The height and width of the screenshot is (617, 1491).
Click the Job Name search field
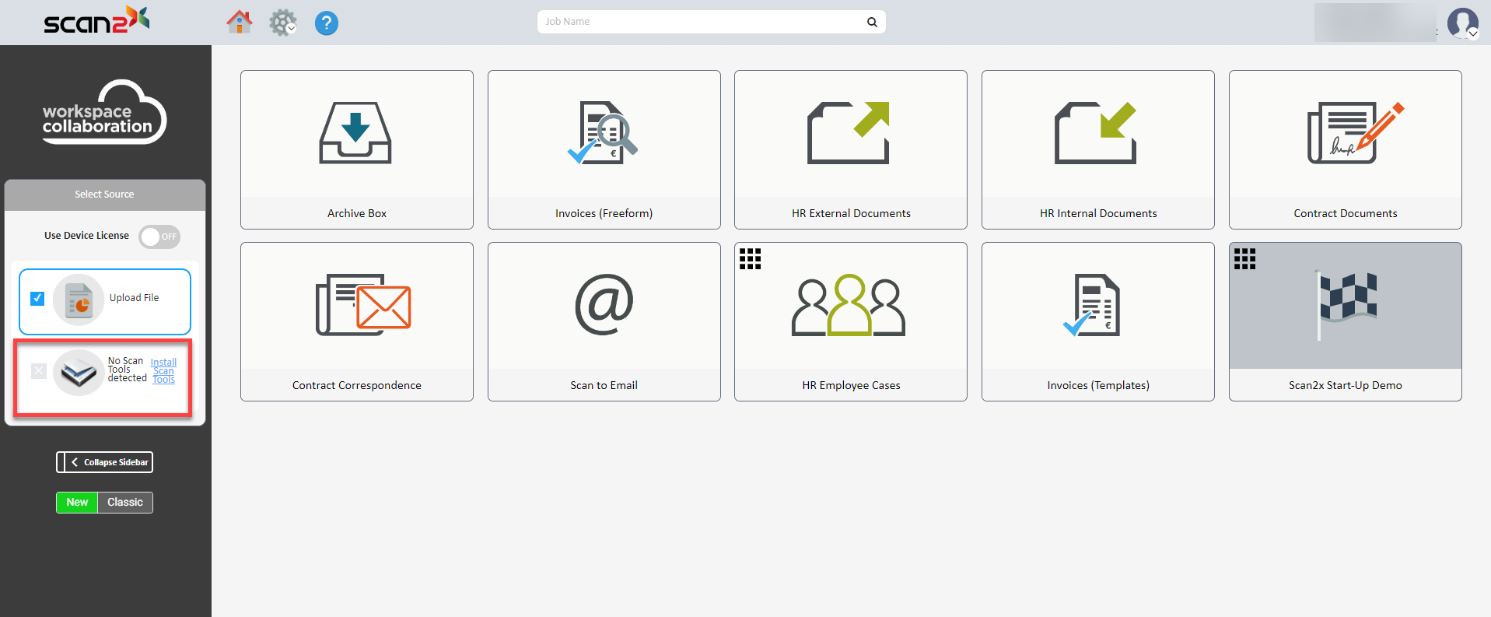(700, 22)
